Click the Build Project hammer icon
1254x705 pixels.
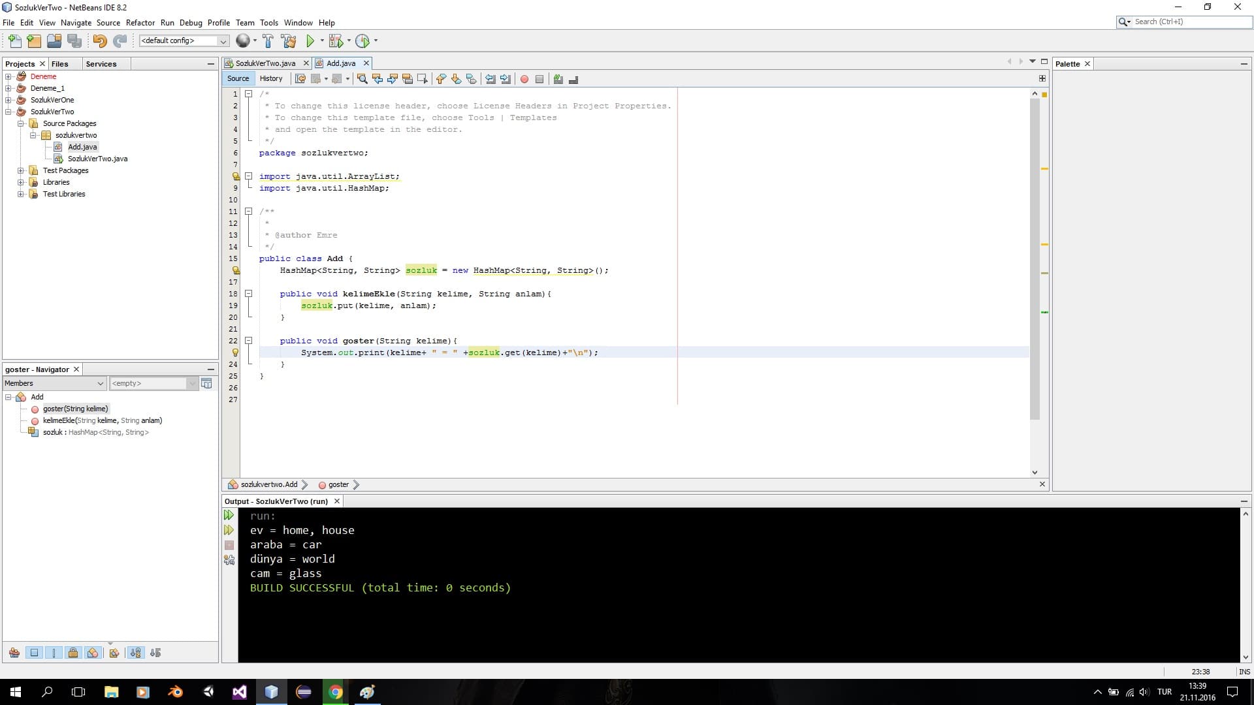tap(268, 40)
